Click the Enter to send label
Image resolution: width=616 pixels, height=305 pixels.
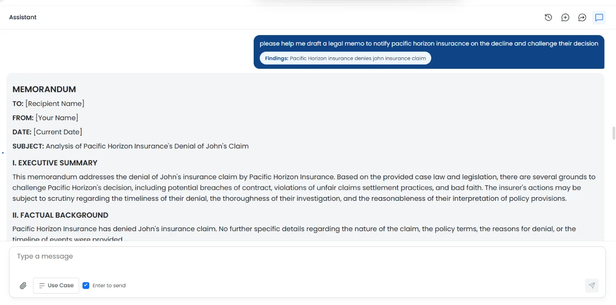[109, 286]
